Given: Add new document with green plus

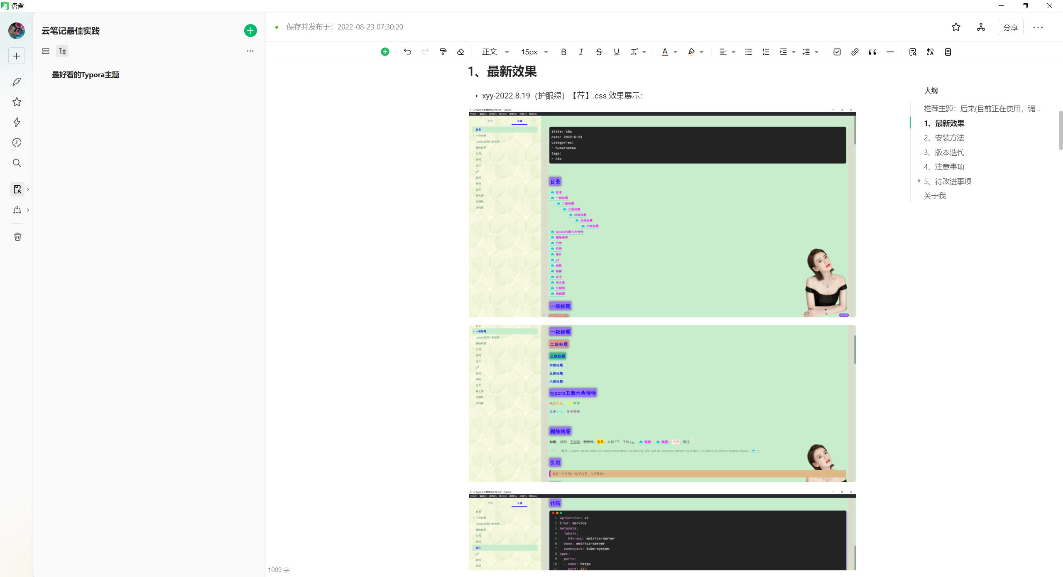Looking at the screenshot, I should 250,30.
